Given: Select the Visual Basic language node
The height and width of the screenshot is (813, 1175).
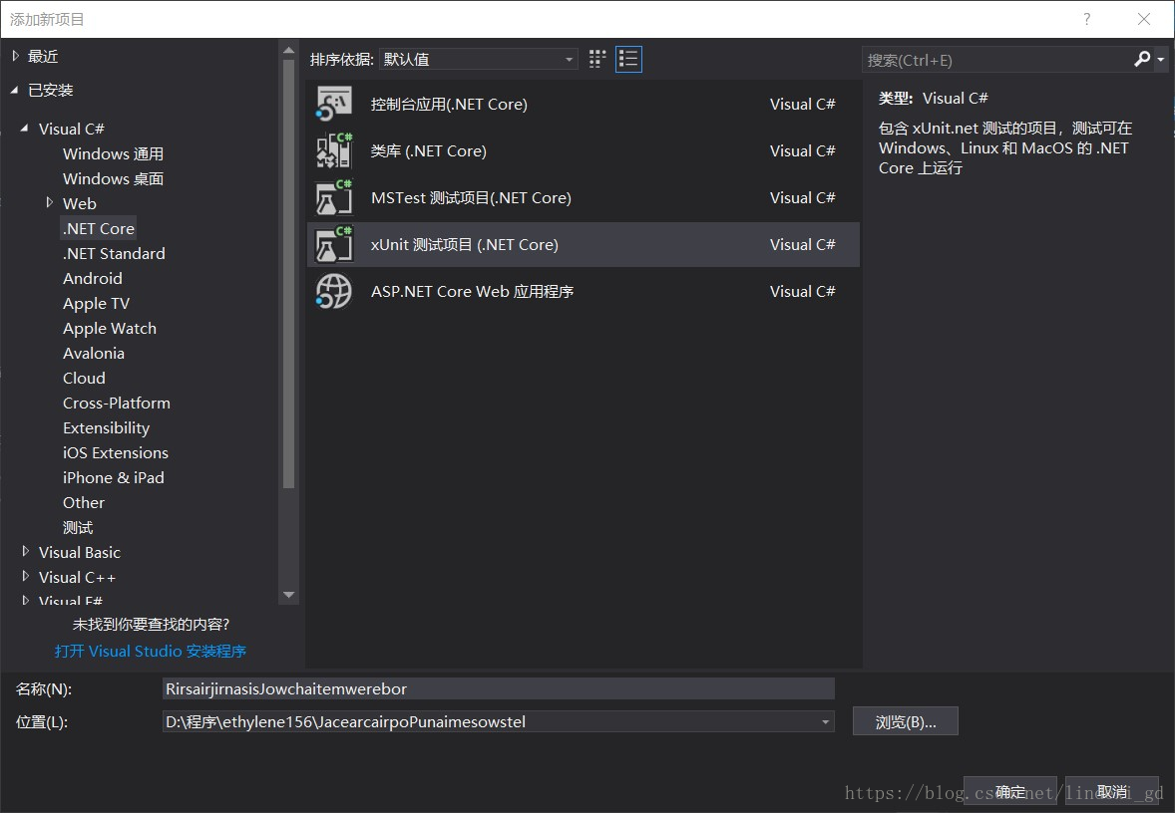Looking at the screenshot, I should [x=80, y=552].
